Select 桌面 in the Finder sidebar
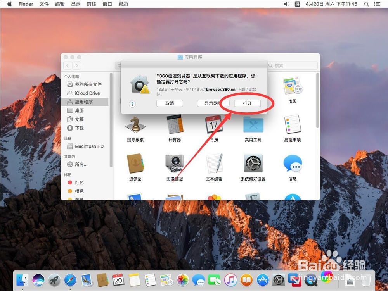Viewport: 388px width, 291px height. point(85,110)
